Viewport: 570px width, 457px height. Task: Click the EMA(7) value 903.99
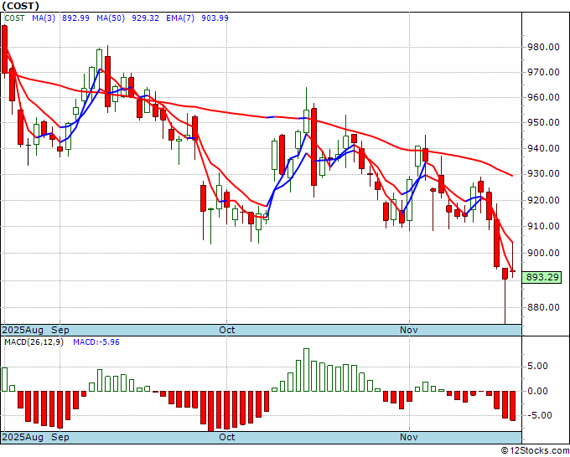215,18
